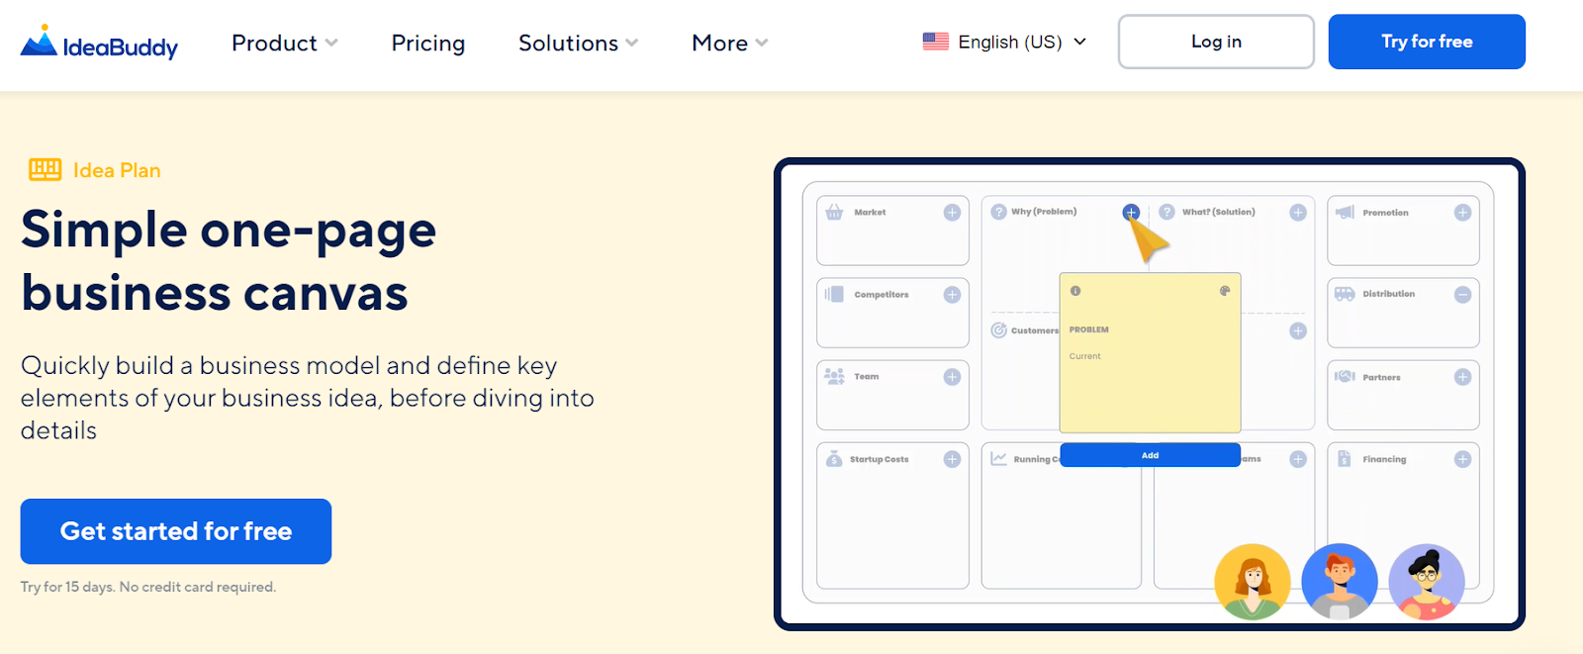Add a note to Competitors card
The image size is (1583, 654).
coord(952,295)
